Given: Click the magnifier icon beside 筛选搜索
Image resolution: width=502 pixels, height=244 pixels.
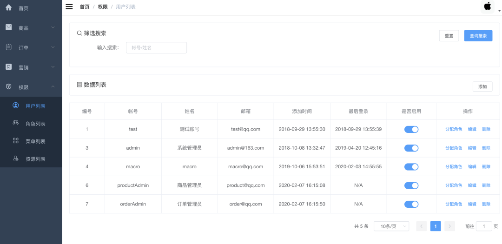Looking at the screenshot, I should click(79, 33).
